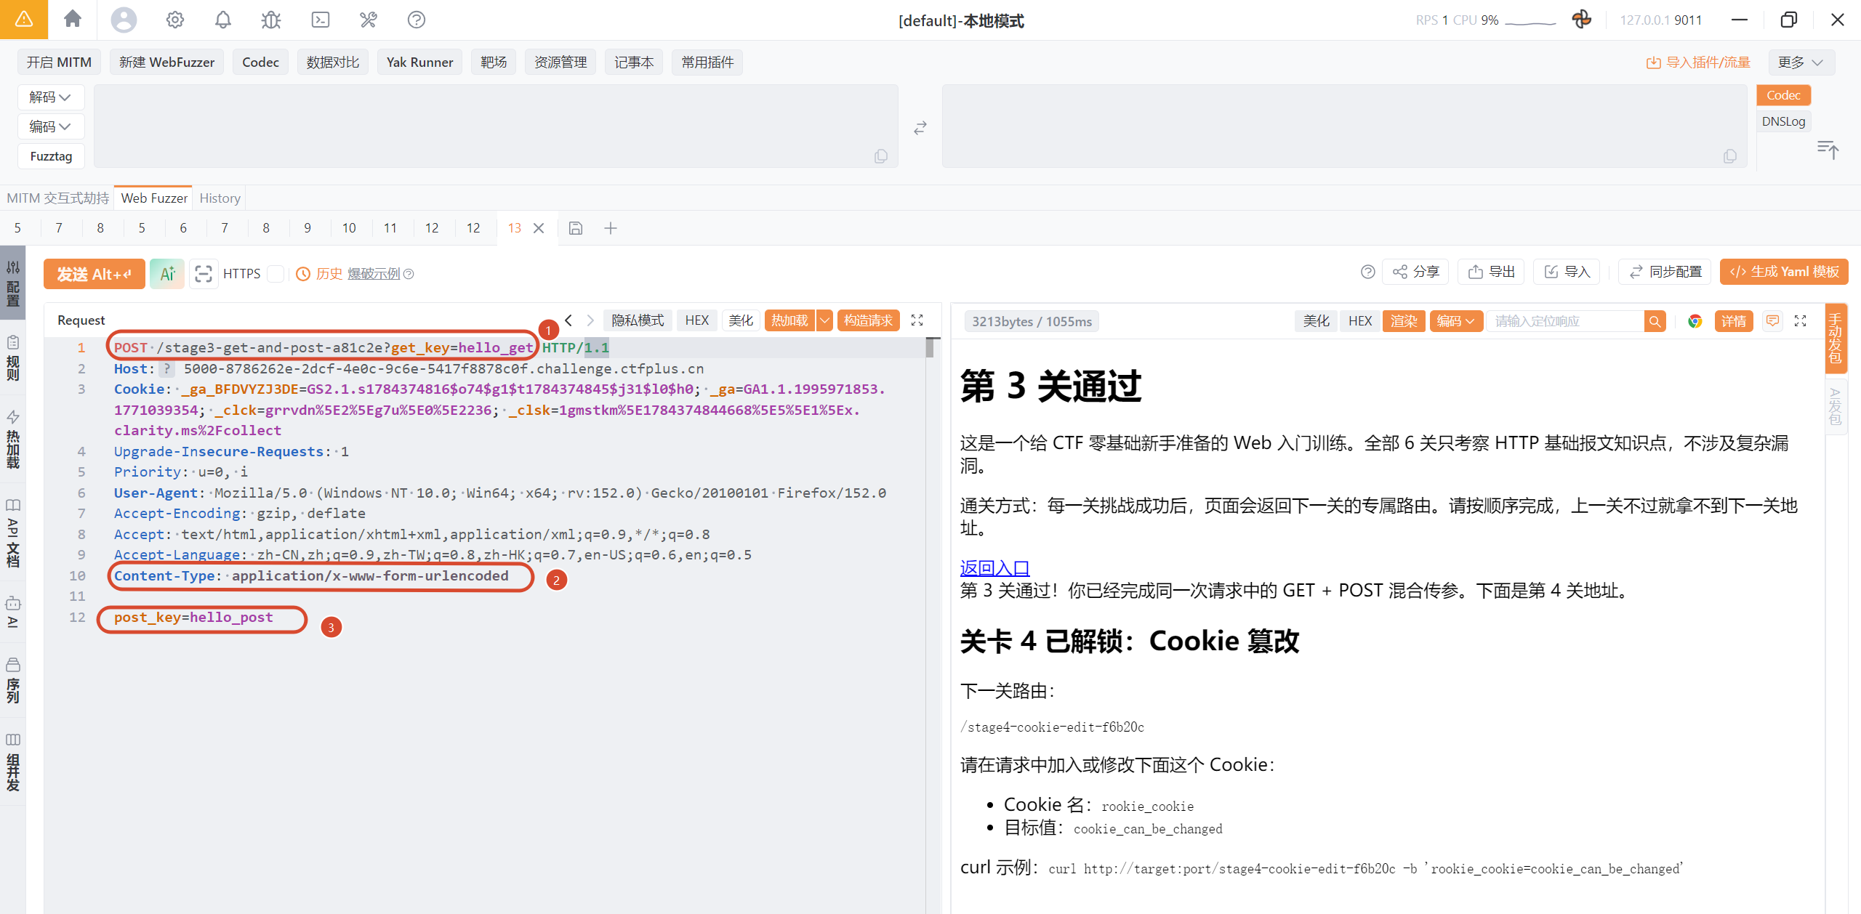The height and width of the screenshot is (914, 1861).
Task: Open response in Chrome browser icon
Action: [1695, 321]
